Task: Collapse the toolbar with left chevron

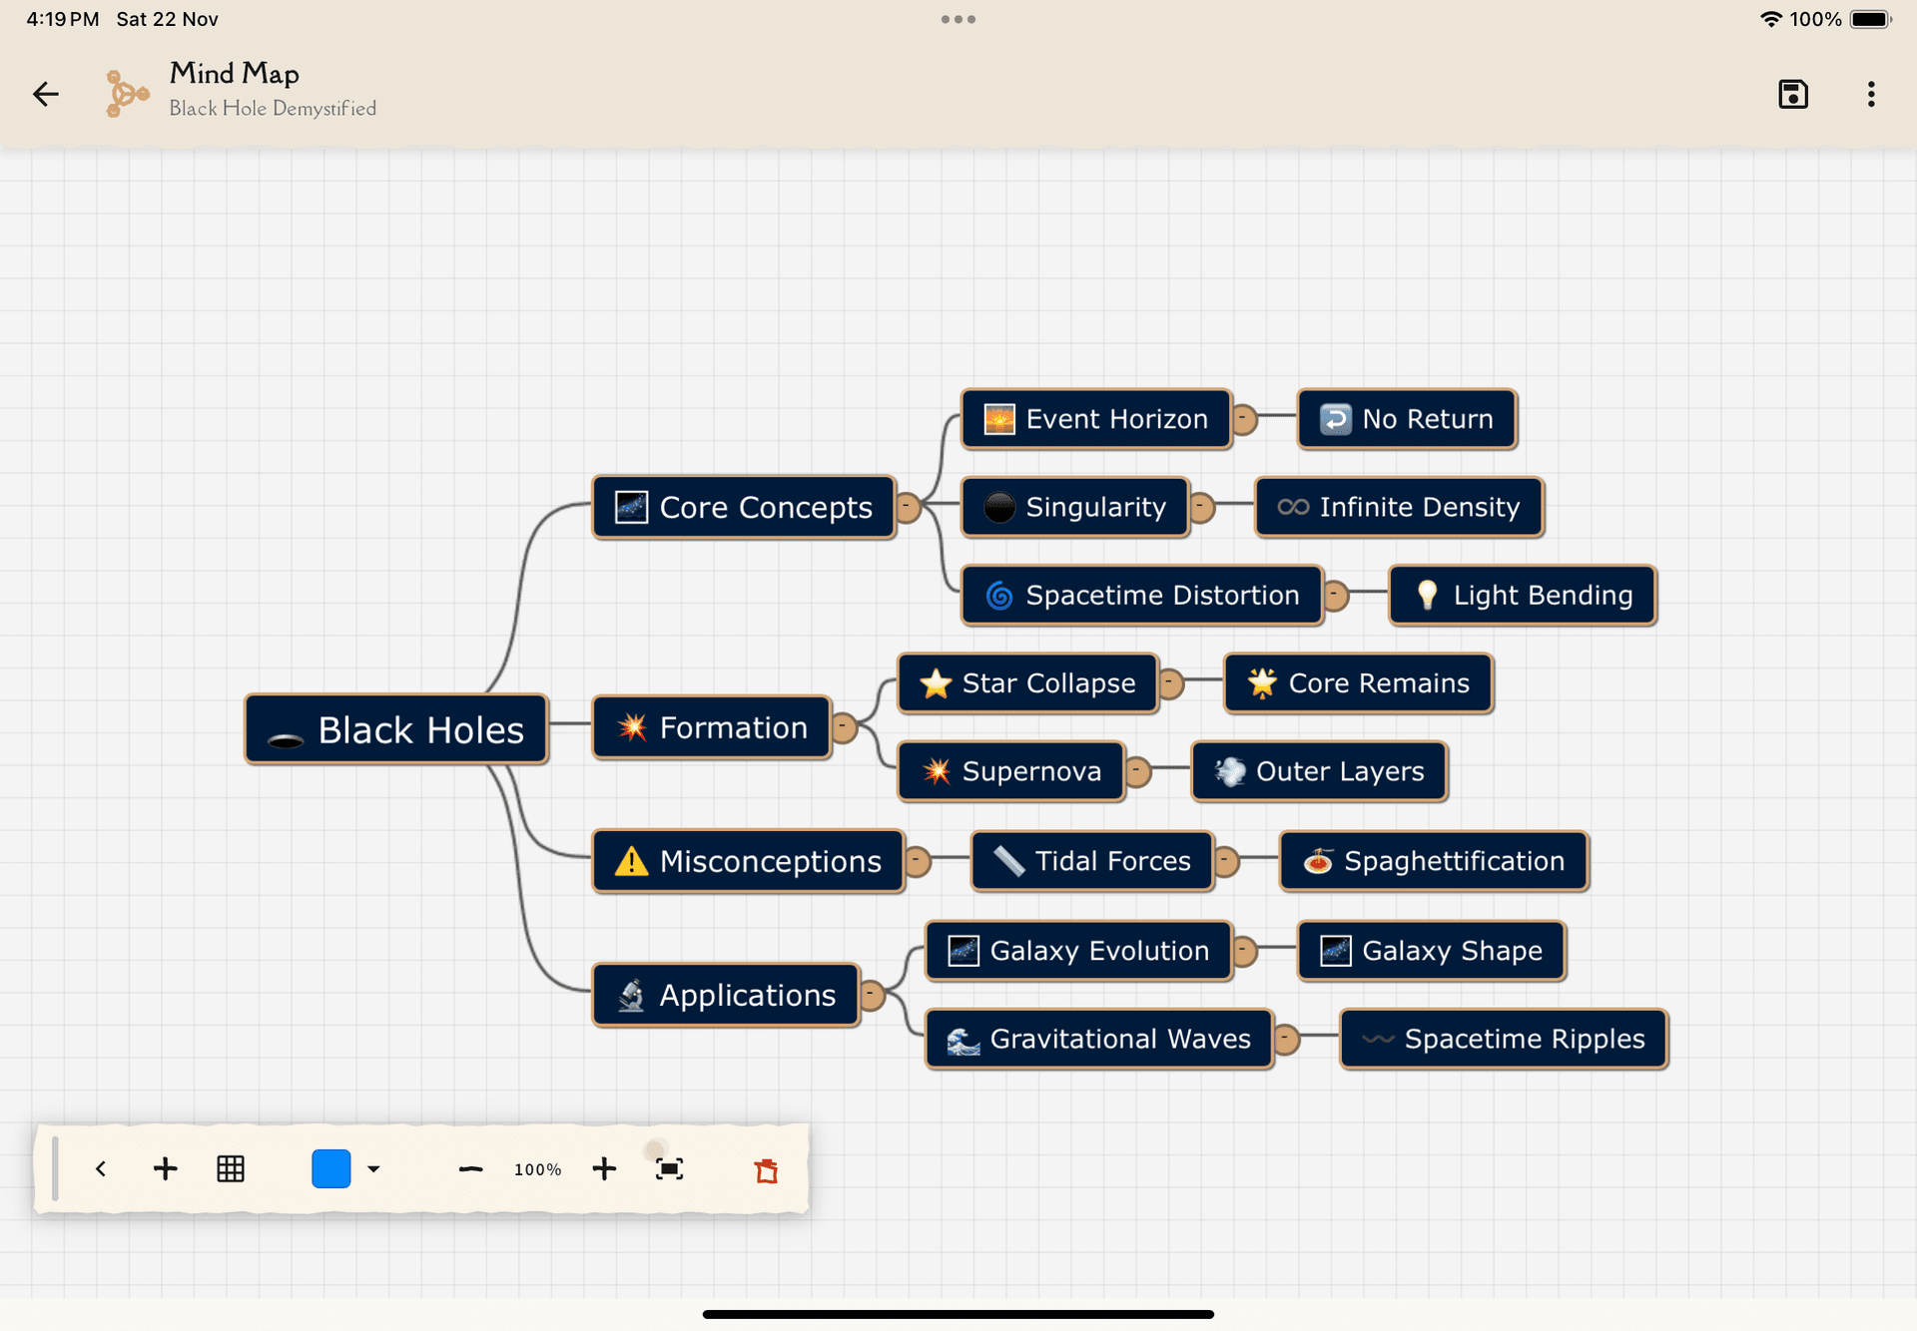Action: tap(101, 1168)
